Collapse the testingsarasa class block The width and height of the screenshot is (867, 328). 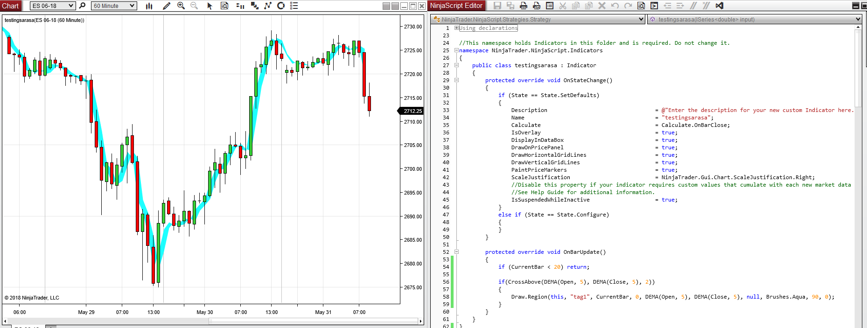pos(456,65)
